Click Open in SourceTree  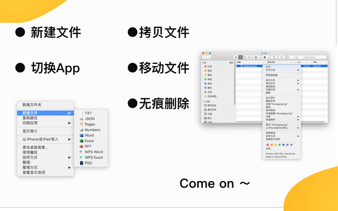[281, 157]
